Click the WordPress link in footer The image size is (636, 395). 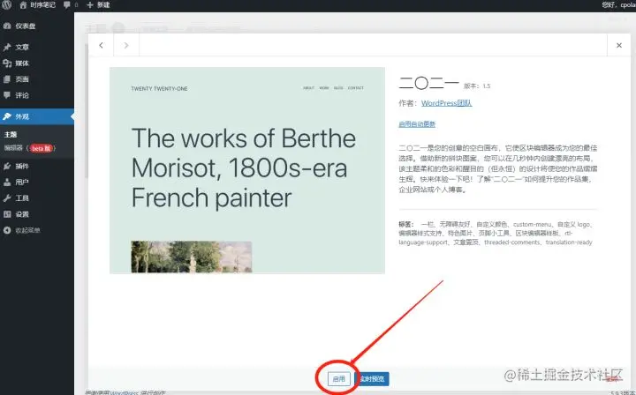tap(125, 392)
